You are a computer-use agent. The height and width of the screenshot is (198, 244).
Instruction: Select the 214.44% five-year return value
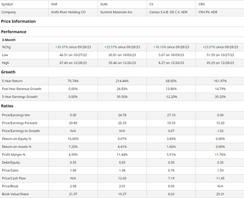point(122,81)
